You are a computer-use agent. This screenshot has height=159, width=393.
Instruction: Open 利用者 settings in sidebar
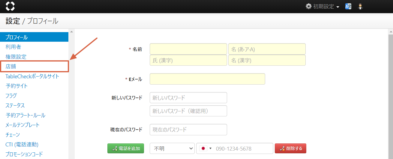[x=13, y=47]
